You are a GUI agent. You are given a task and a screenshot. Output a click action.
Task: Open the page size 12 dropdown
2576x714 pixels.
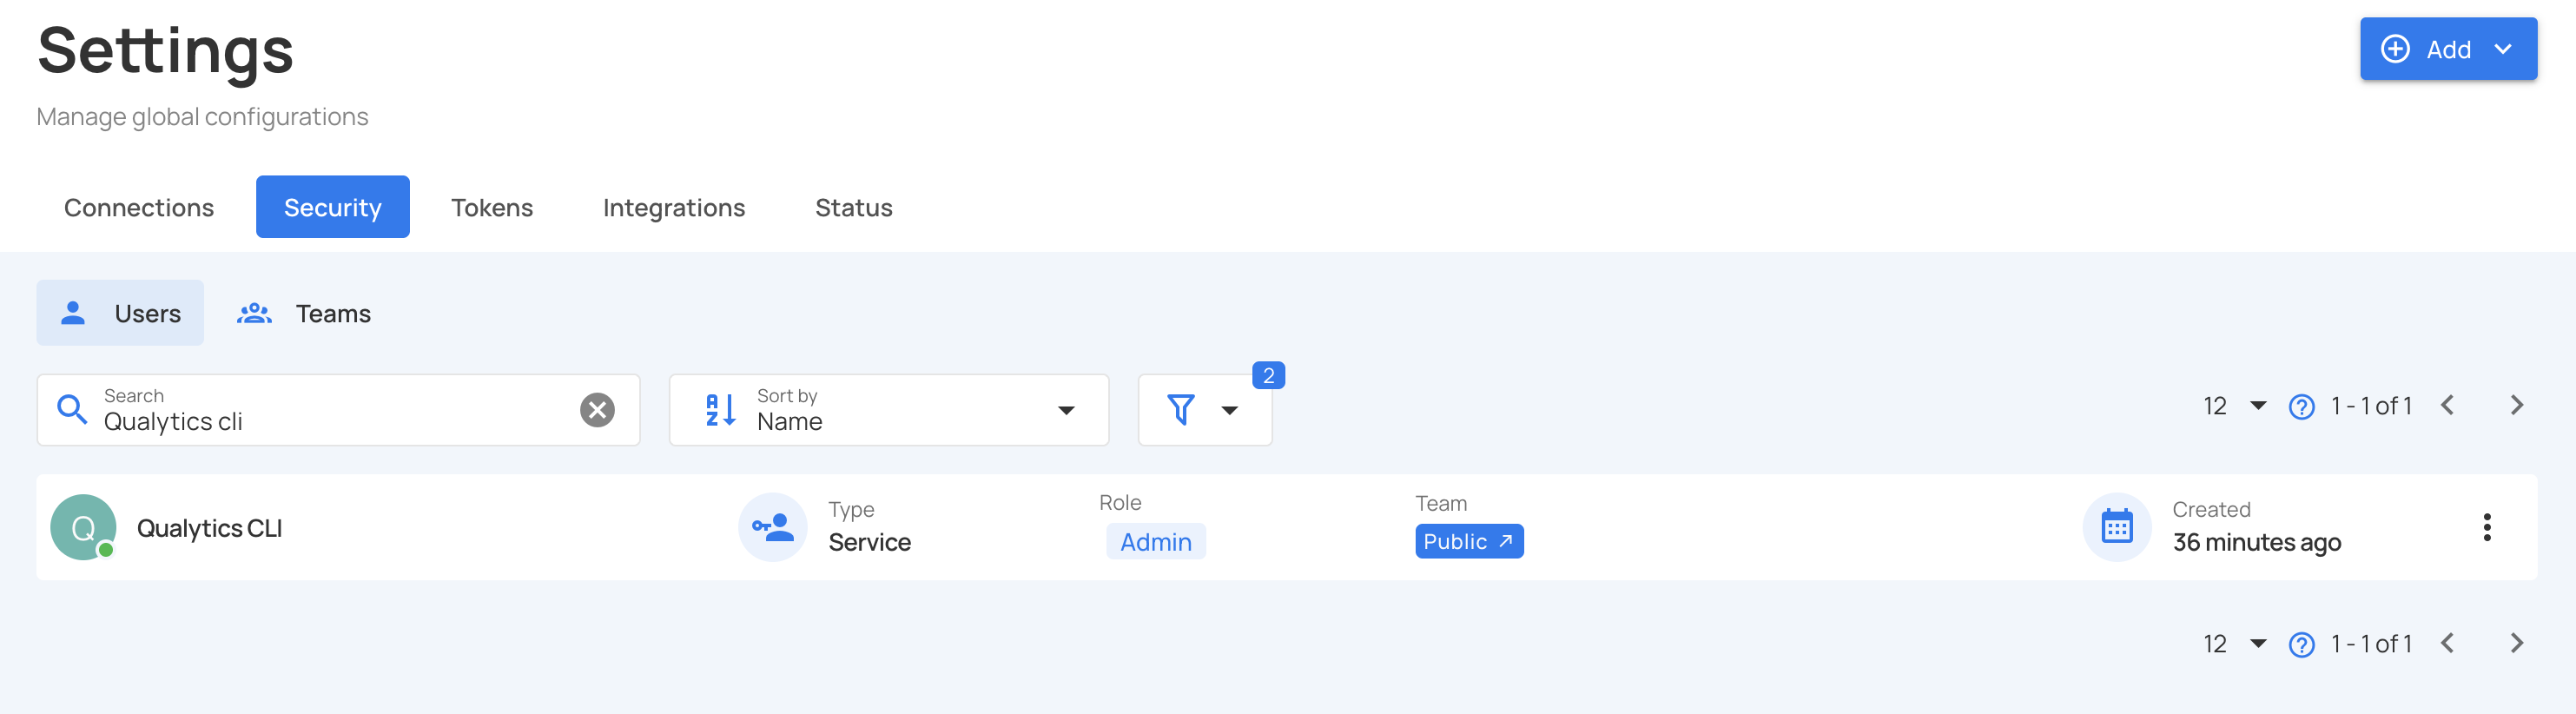(x=2233, y=406)
